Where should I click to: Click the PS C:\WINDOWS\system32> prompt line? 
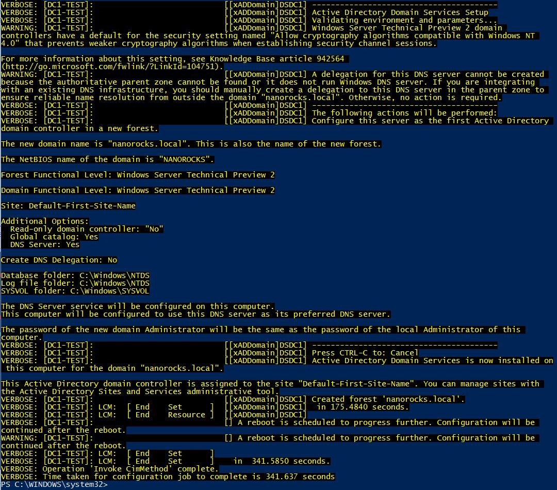click(54, 485)
